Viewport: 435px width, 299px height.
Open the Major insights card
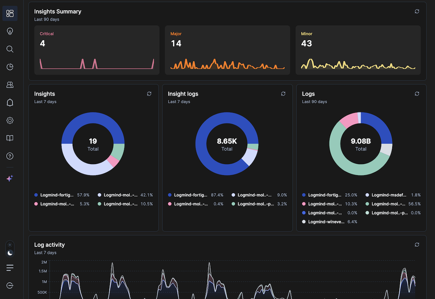click(x=227, y=50)
